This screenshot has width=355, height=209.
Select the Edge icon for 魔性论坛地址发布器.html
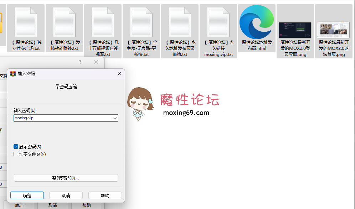257,22
